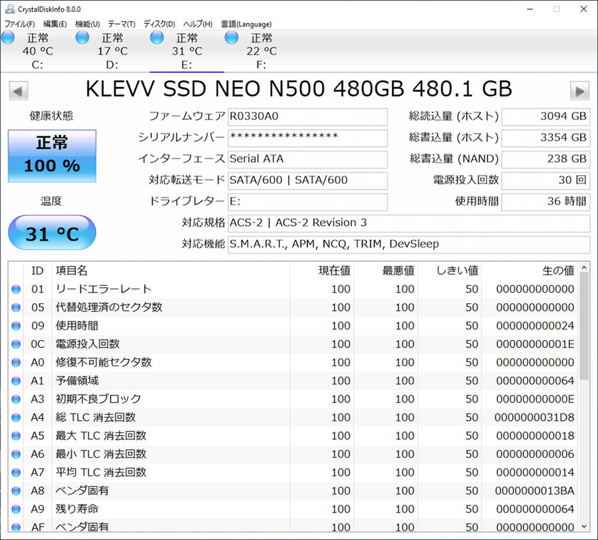Open the 機能(U) menu
Viewport: 598px width, 540px height.
pyautogui.click(x=88, y=24)
